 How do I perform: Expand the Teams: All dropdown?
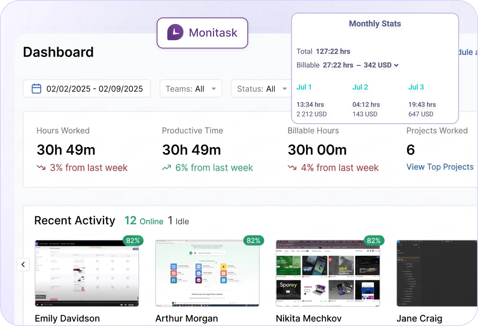[x=191, y=89]
